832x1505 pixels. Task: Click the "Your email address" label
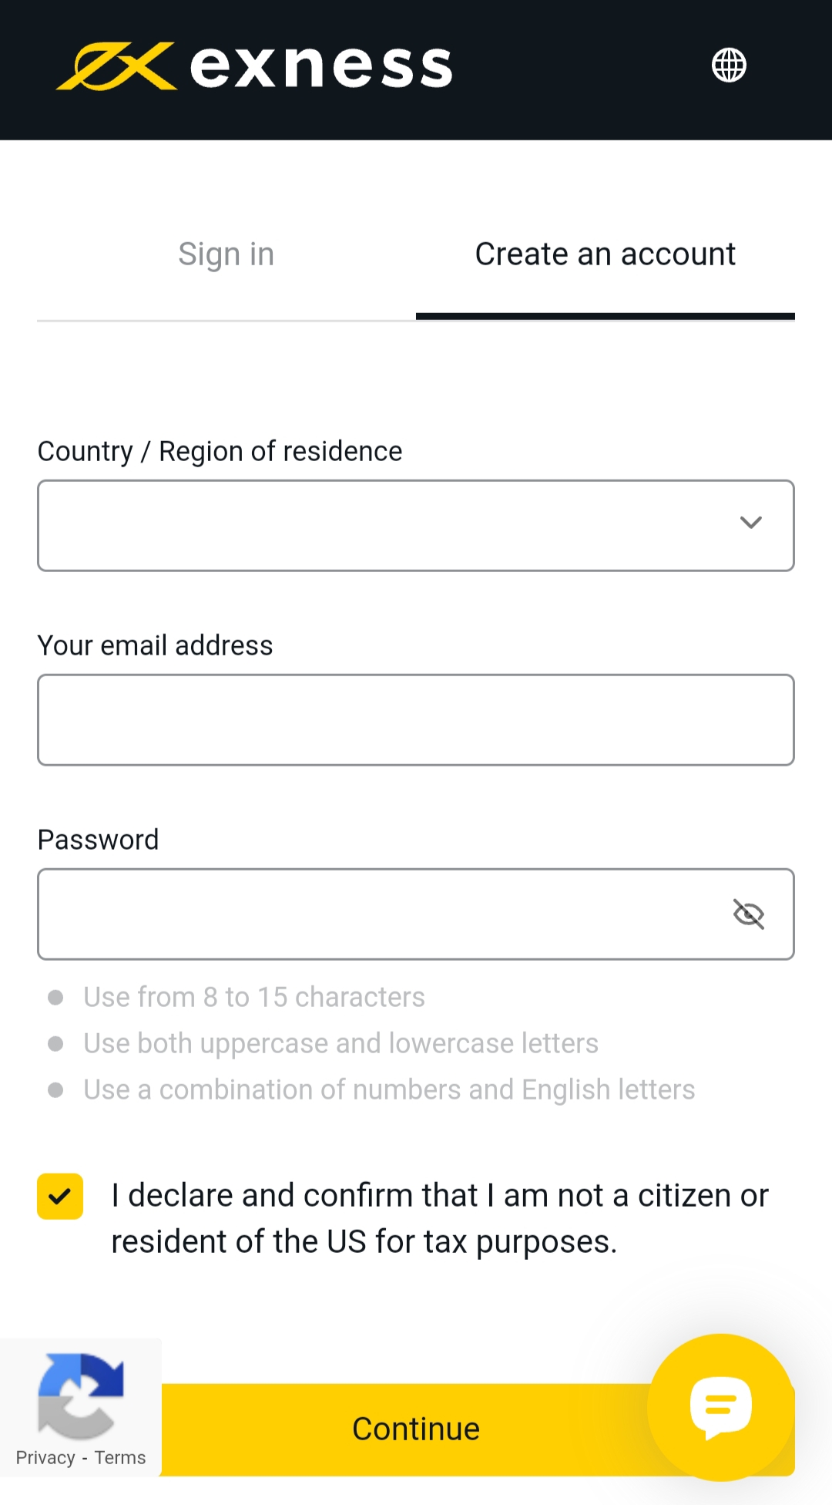(156, 645)
